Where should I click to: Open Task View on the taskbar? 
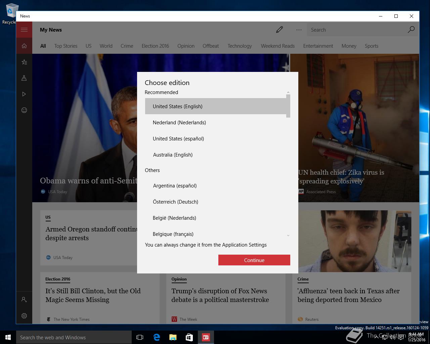(140, 337)
